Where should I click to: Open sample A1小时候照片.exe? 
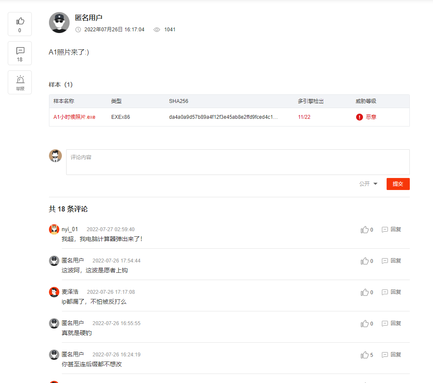(x=74, y=117)
